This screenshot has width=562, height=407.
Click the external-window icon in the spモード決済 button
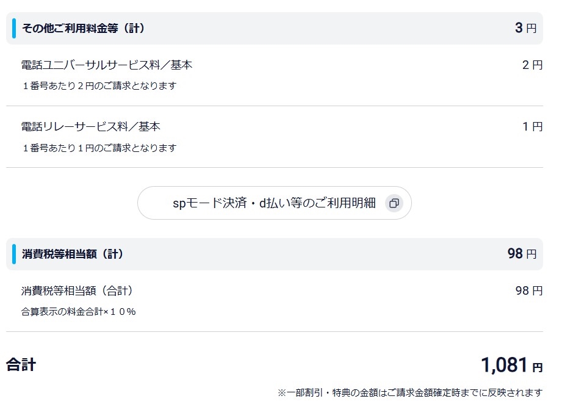tap(394, 203)
